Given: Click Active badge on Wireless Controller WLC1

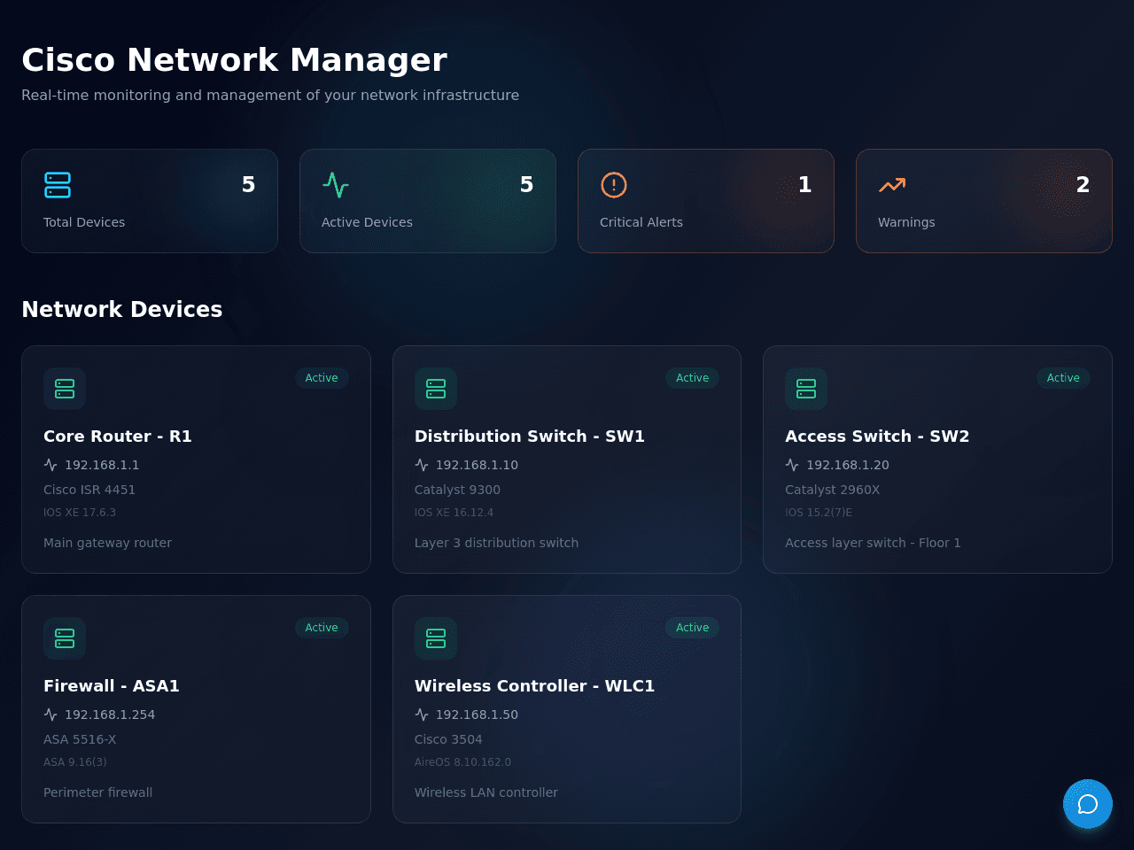Looking at the screenshot, I should (x=692, y=628).
